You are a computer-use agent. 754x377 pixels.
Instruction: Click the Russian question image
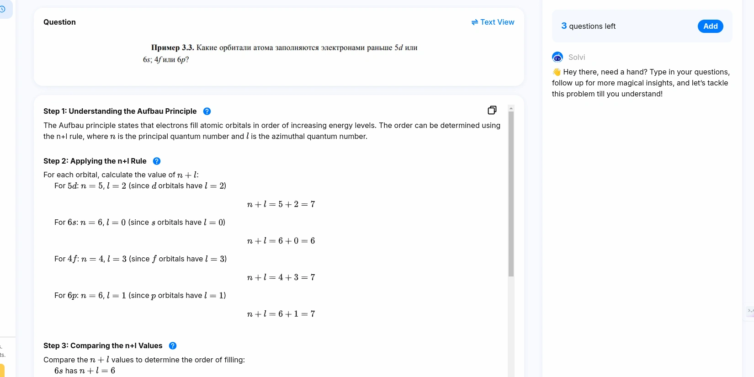click(280, 53)
